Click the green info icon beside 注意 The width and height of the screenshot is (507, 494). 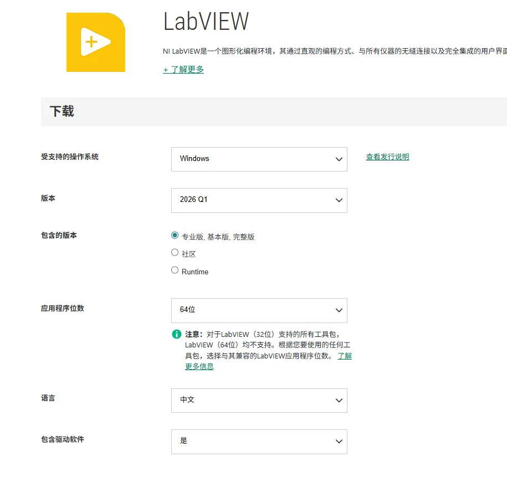(177, 334)
